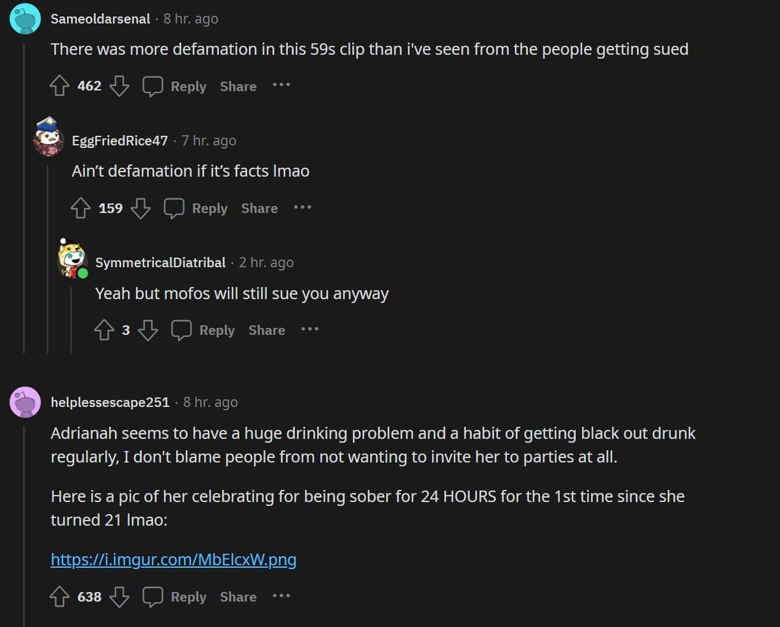Open the options menu on EggFriedRice47's comment

(302, 207)
